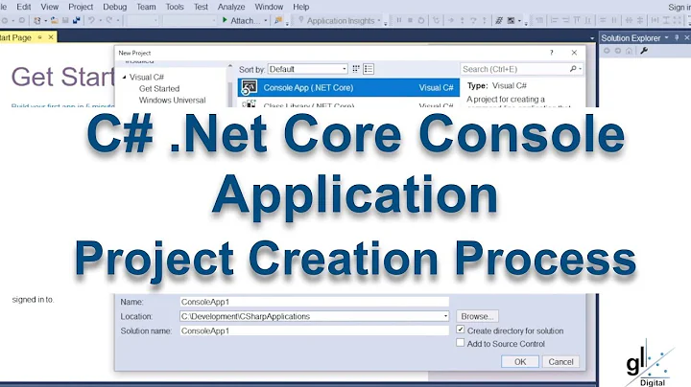Screen dimensions: 691x387
Task: Open the Solution Explorer window options dropdown
Action: (666, 37)
